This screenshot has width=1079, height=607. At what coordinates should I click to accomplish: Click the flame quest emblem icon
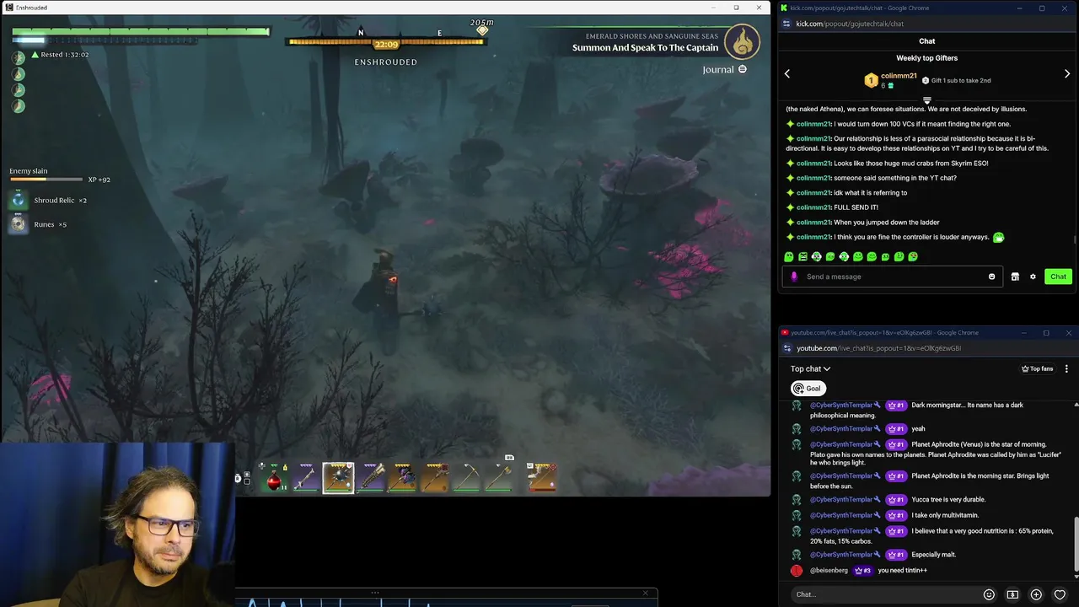743,40
